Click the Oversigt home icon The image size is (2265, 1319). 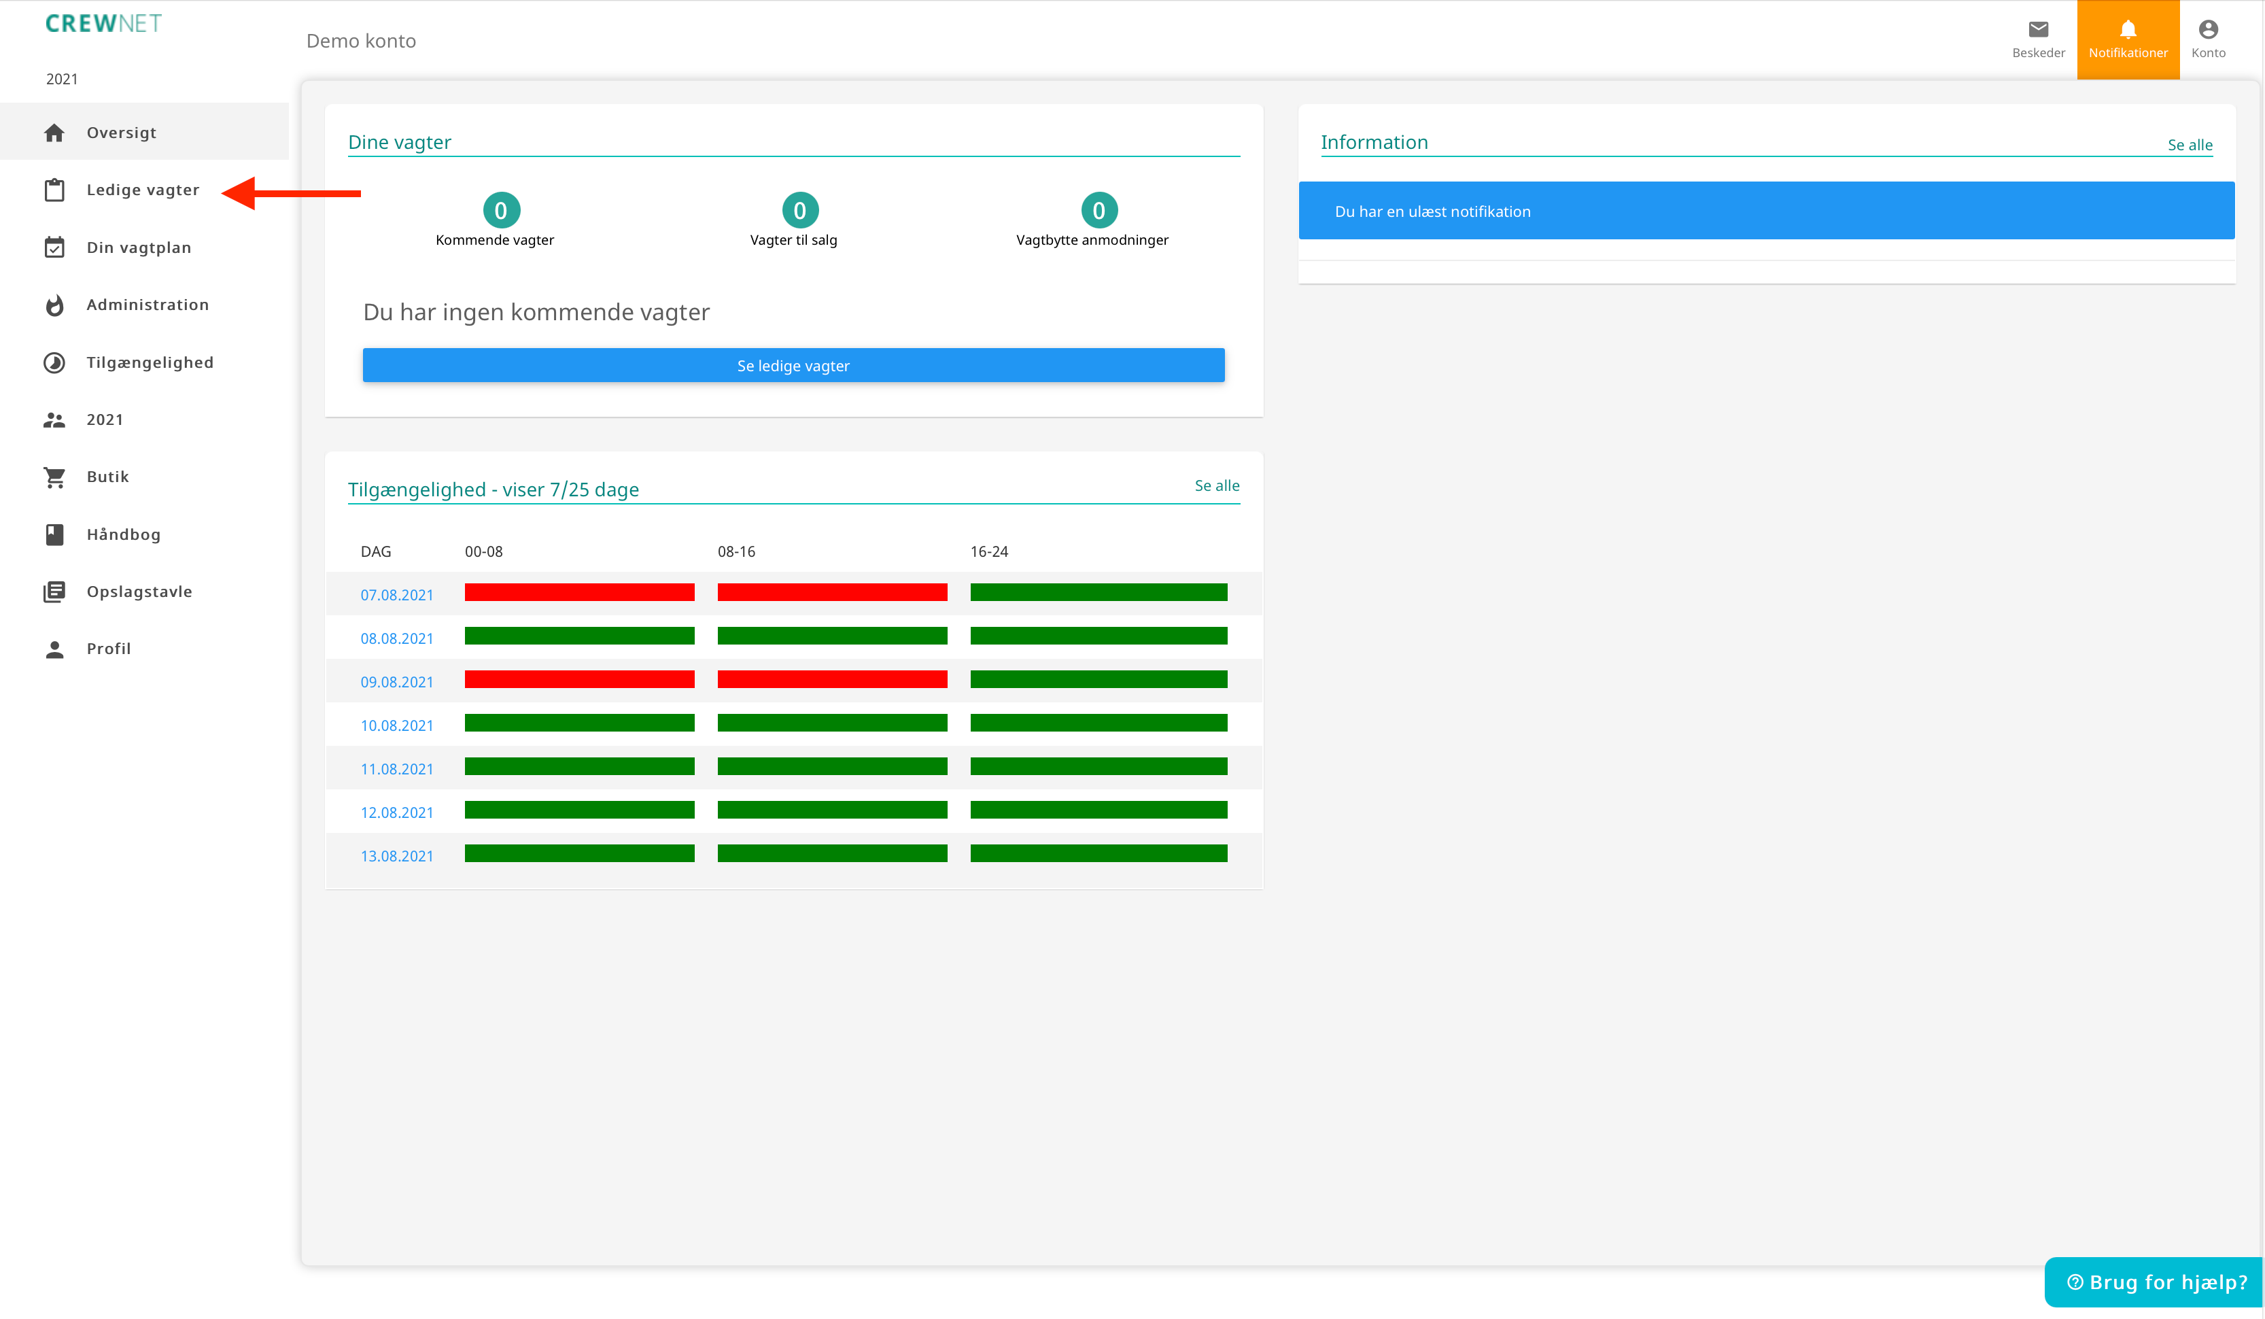54,132
